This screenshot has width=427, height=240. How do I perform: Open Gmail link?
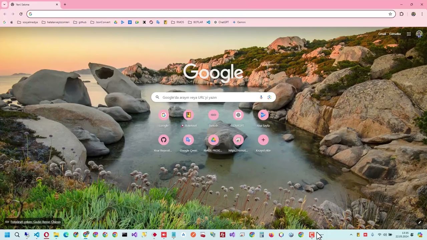382,34
